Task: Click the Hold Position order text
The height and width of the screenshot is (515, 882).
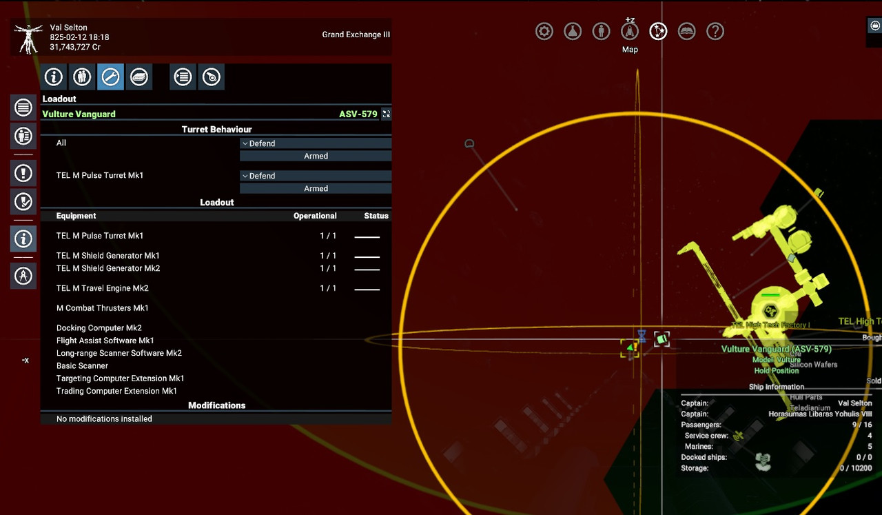Action: click(x=777, y=371)
